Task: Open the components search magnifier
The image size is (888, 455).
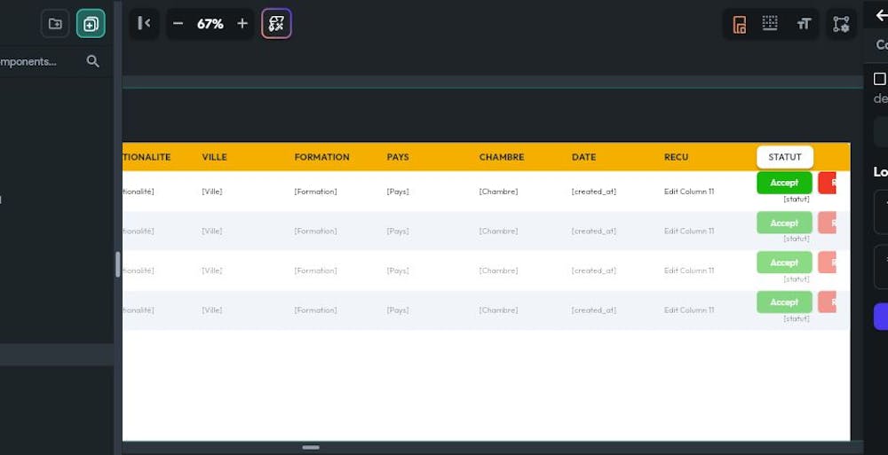Action: [93, 61]
